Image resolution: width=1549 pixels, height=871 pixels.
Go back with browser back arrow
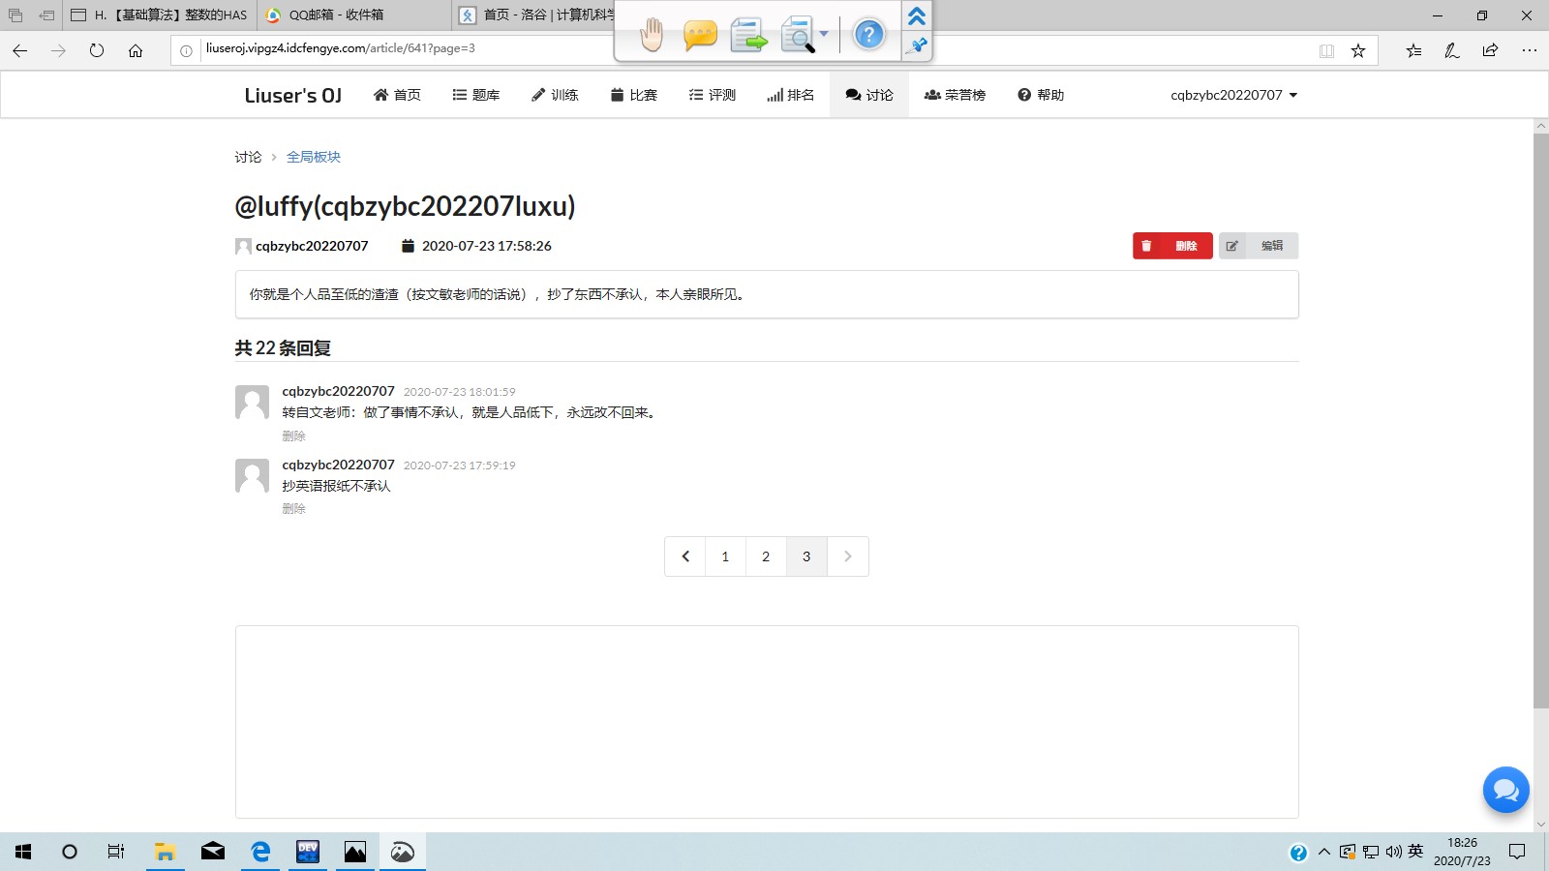[20, 50]
